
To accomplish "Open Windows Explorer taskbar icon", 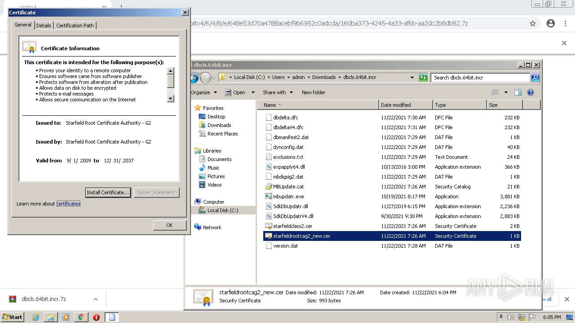I will pyautogui.click(x=51, y=317).
